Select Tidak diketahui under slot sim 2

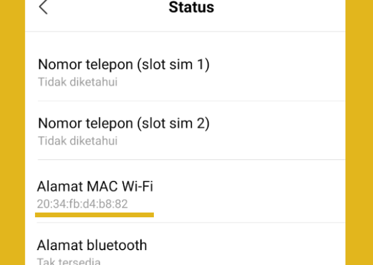[78, 140]
